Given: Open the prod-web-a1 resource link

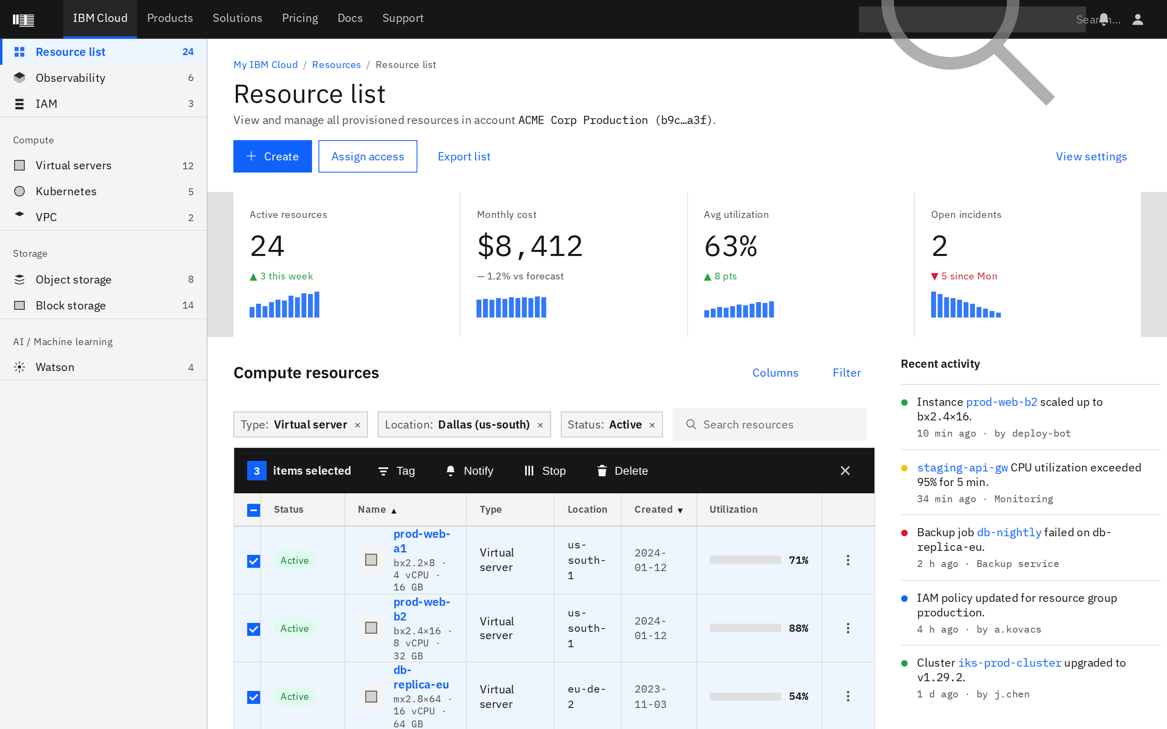Looking at the screenshot, I should point(421,541).
